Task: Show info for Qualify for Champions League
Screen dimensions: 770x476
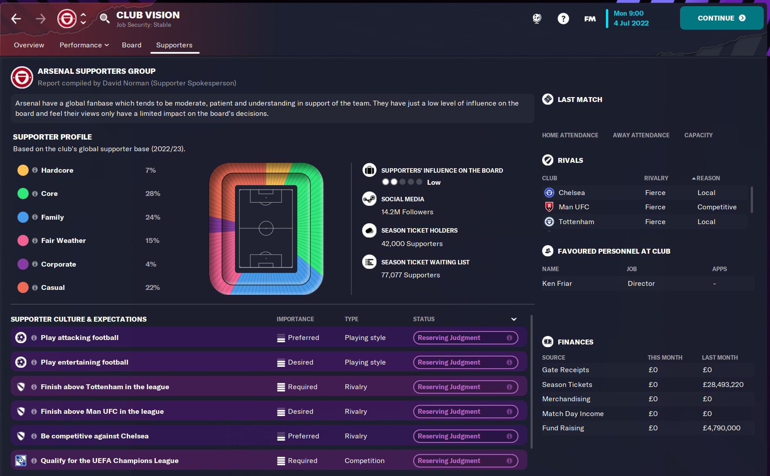Action: pyautogui.click(x=34, y=461)
